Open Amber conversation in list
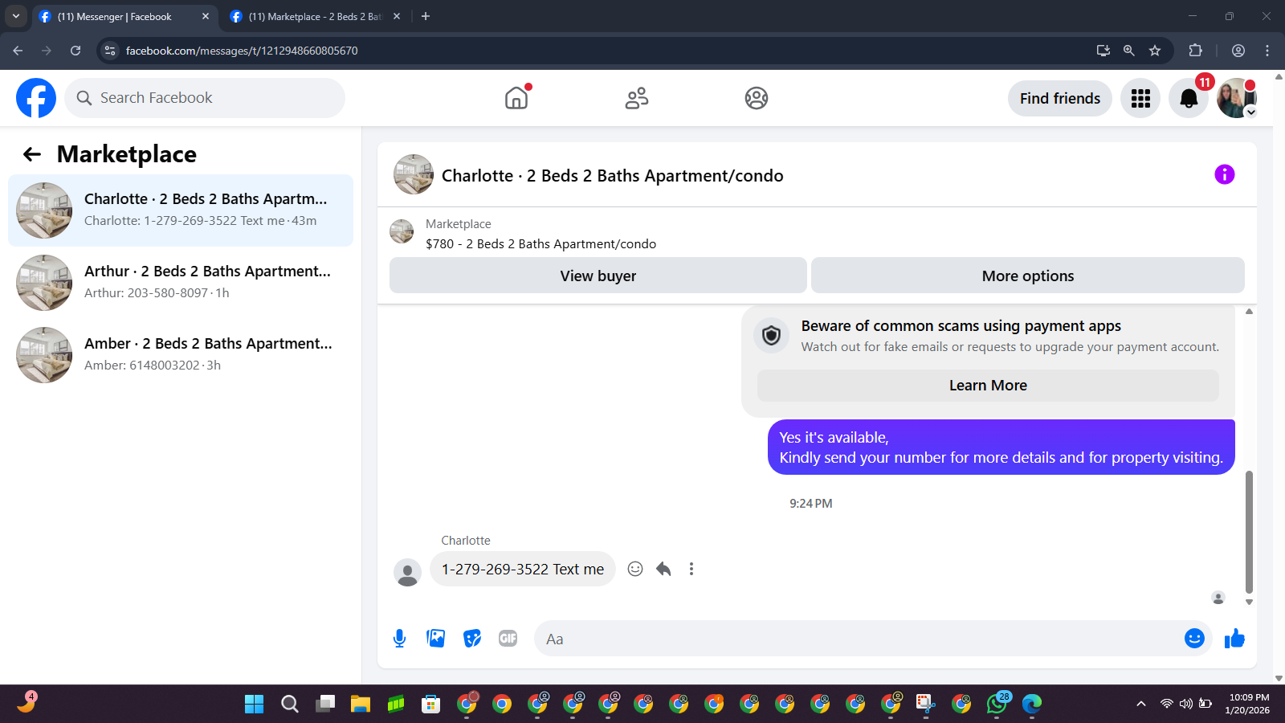1285x723 pixels. pyautogui.click(x=181, y=355)
